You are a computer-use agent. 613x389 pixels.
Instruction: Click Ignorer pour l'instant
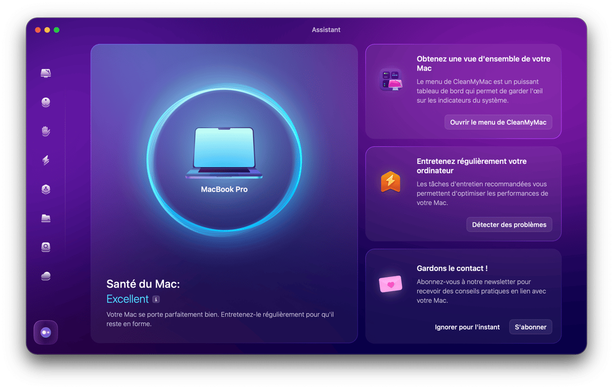pyautogui.click(x=467, y=327)
